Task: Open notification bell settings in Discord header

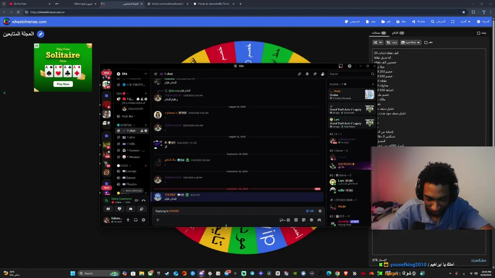Action: point(307,74)
